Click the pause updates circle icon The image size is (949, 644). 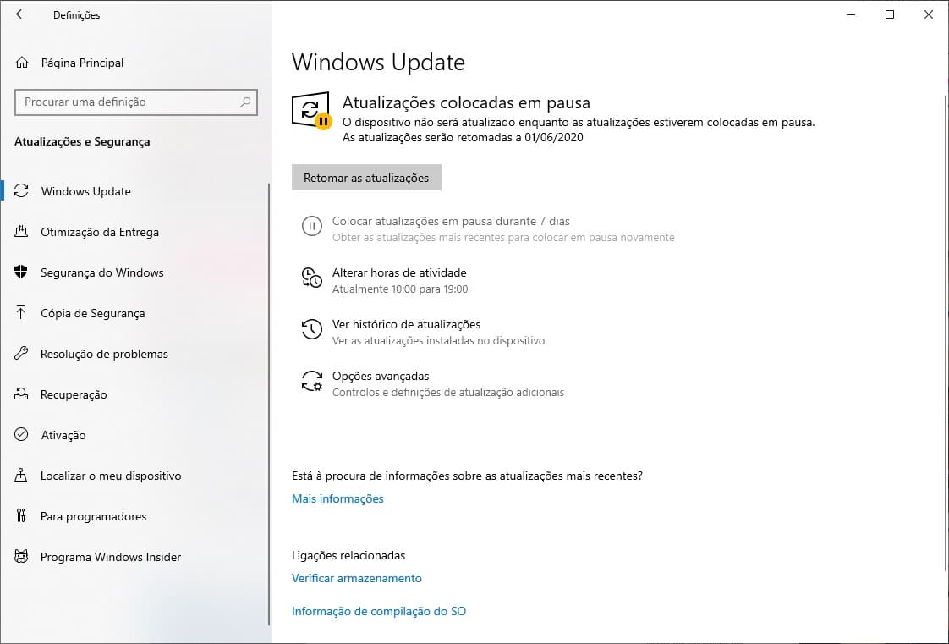point(312,226)
